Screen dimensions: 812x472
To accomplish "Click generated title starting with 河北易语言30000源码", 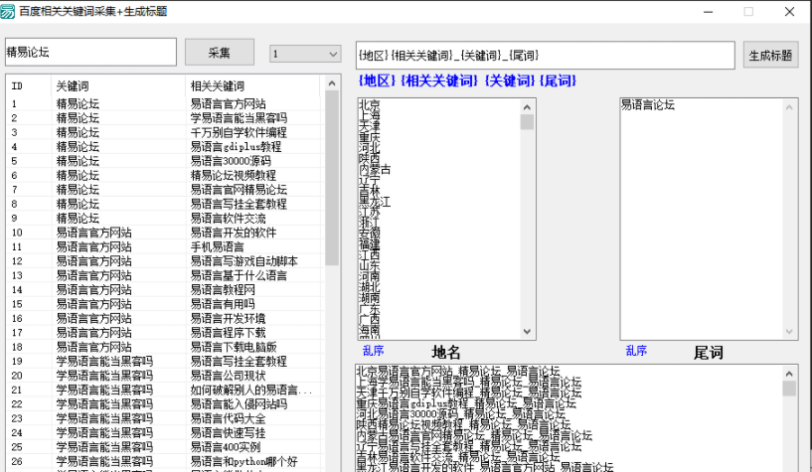I will 461,414.
